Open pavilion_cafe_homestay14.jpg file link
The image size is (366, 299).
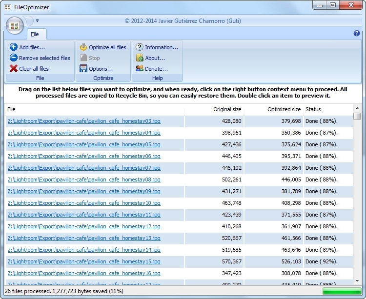[x=84, y=250]
